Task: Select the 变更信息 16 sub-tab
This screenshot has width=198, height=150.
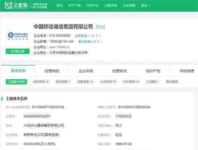Action: (x=85, y=82)
